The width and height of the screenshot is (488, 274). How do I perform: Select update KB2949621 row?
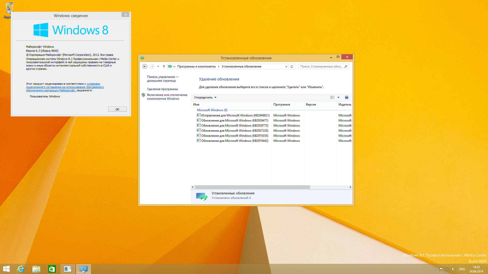tap(274, 115)
